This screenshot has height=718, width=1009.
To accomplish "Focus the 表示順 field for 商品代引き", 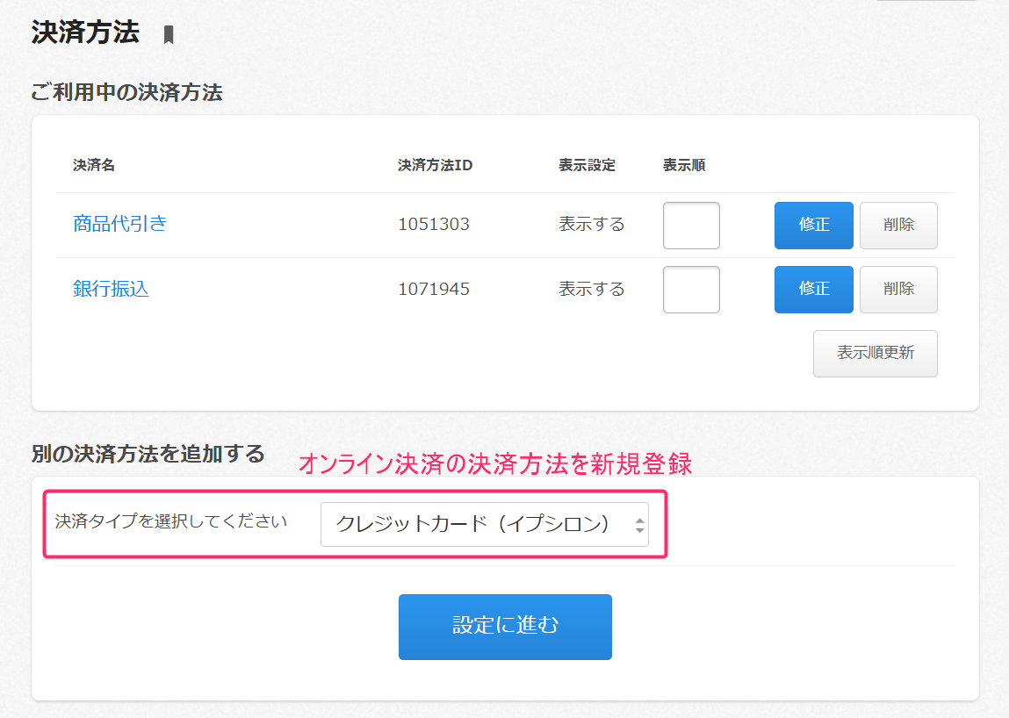I will pos(691,226).
